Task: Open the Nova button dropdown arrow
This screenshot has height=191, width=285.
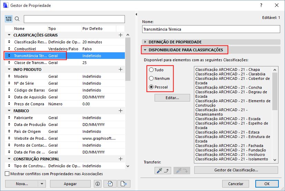Action: [x=42, y=184]
